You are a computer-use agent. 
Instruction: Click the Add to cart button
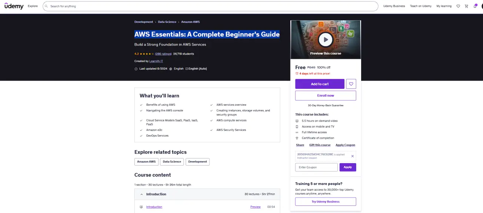coord(320,84)
